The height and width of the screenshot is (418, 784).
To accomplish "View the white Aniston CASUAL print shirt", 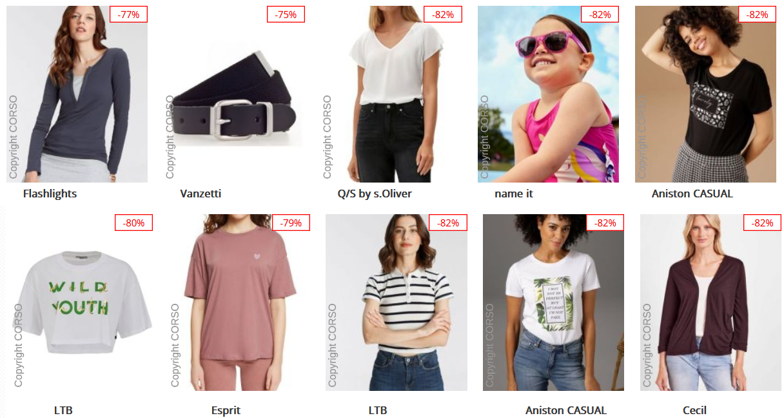I will (x=553, y=303).
